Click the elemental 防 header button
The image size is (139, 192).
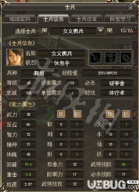(x=126, y=114)
